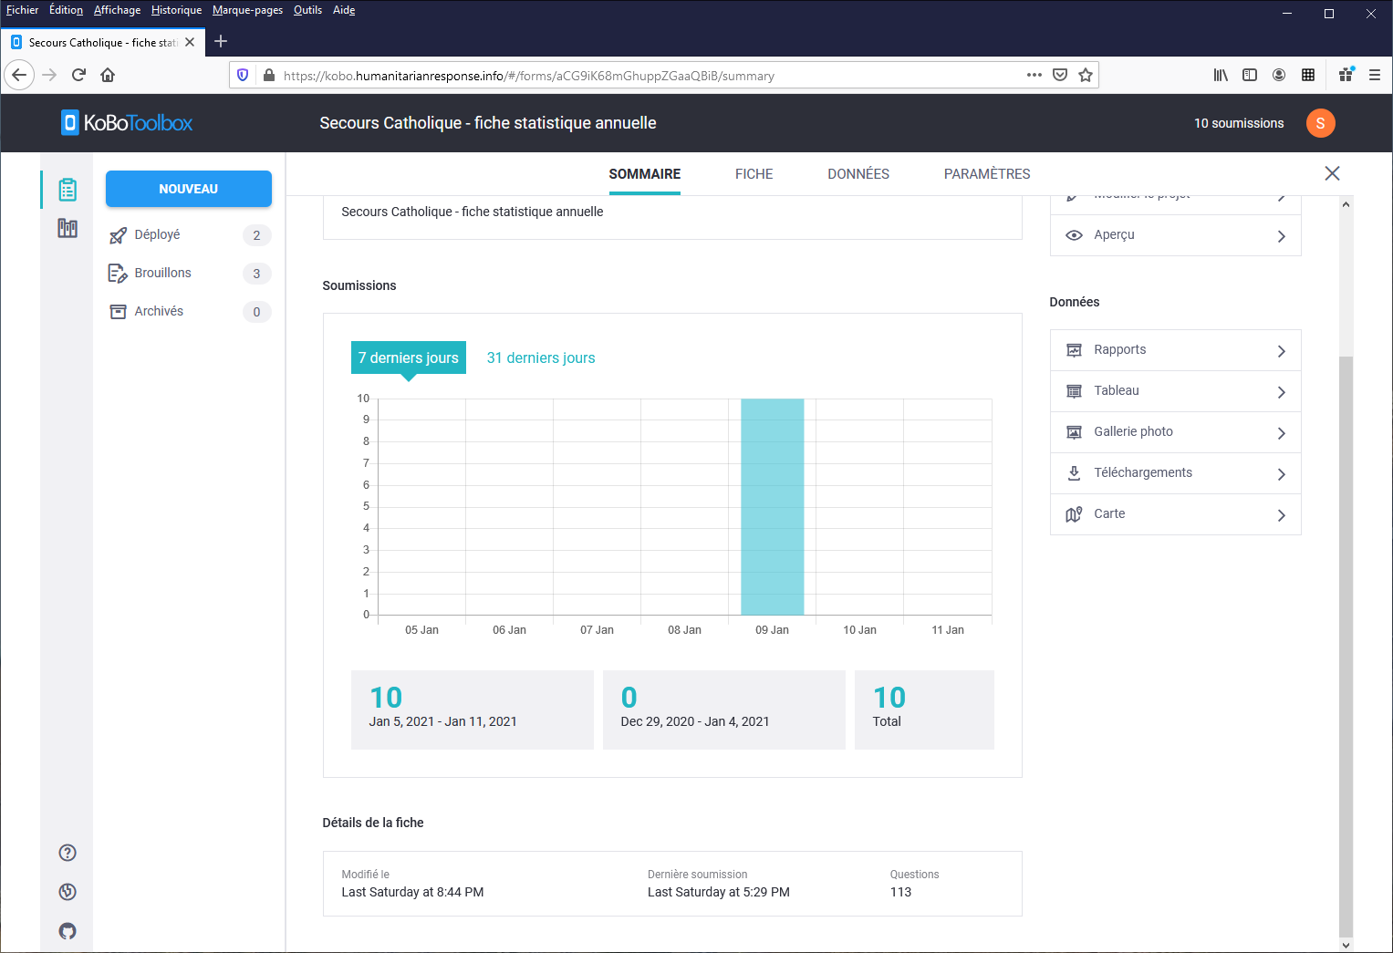
Task: Open the Projects clipboard icon in sidebar
Action: 67,189
